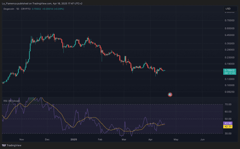Screen dimensions: 240x149
Task: Click the purple RSI value label
Action: coord(228,123)
